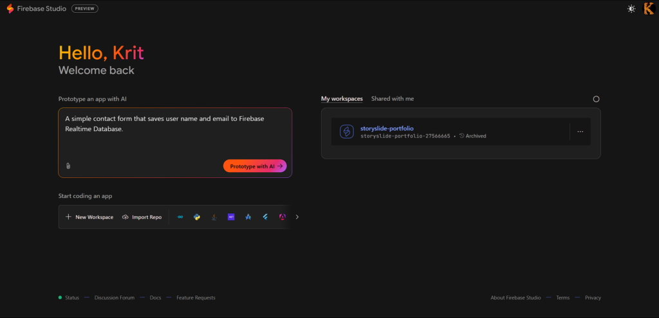Open the About Firebase Studio link

[515, 297]
